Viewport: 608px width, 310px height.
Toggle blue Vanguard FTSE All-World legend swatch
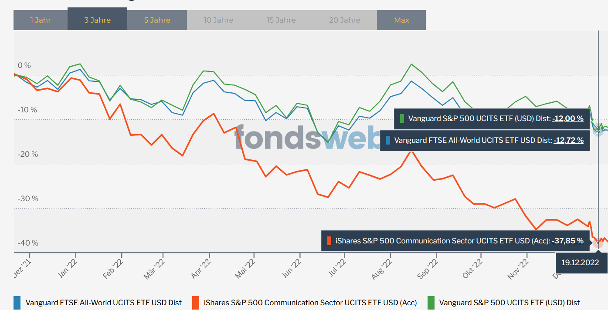click(x=17, y=303)
